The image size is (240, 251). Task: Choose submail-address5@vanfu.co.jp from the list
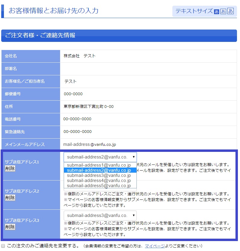point(100,186)
